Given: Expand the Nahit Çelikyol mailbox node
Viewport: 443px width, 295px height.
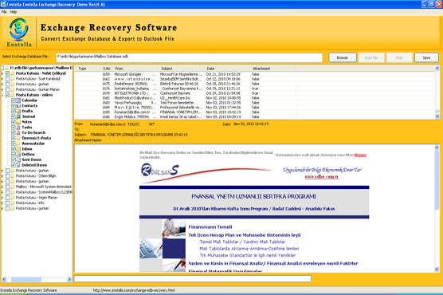Looking at the screenshot, I should pyautogui.click(x=2, y=73).
